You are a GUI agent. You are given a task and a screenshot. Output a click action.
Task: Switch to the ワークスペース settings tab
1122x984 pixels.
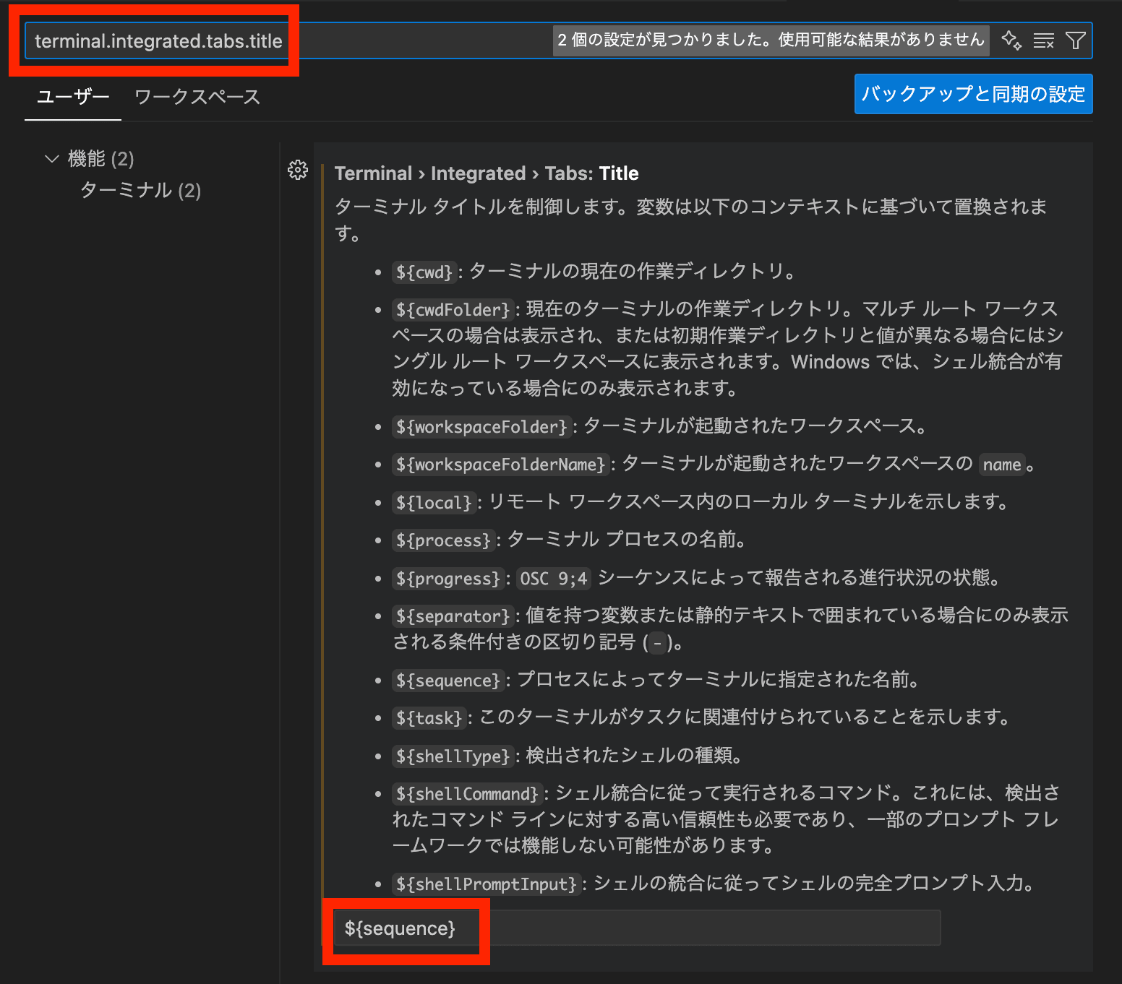pos(197,97)
